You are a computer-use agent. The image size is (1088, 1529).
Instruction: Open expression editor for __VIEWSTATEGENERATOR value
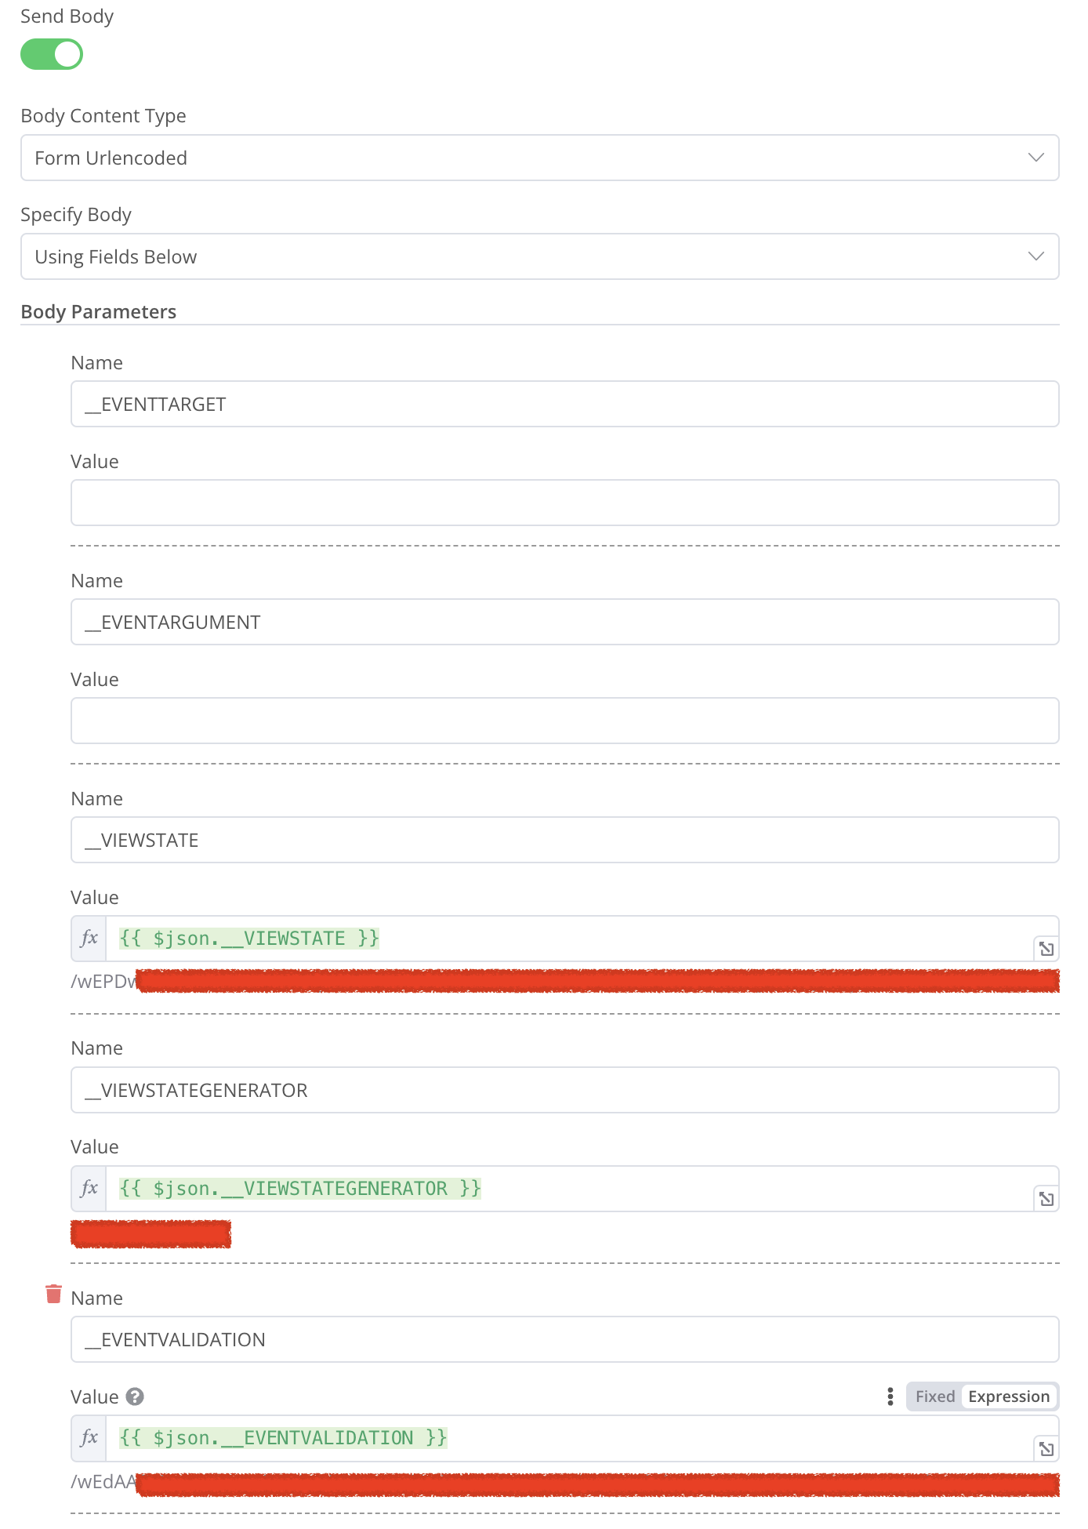click(x=1046, y=1199)
